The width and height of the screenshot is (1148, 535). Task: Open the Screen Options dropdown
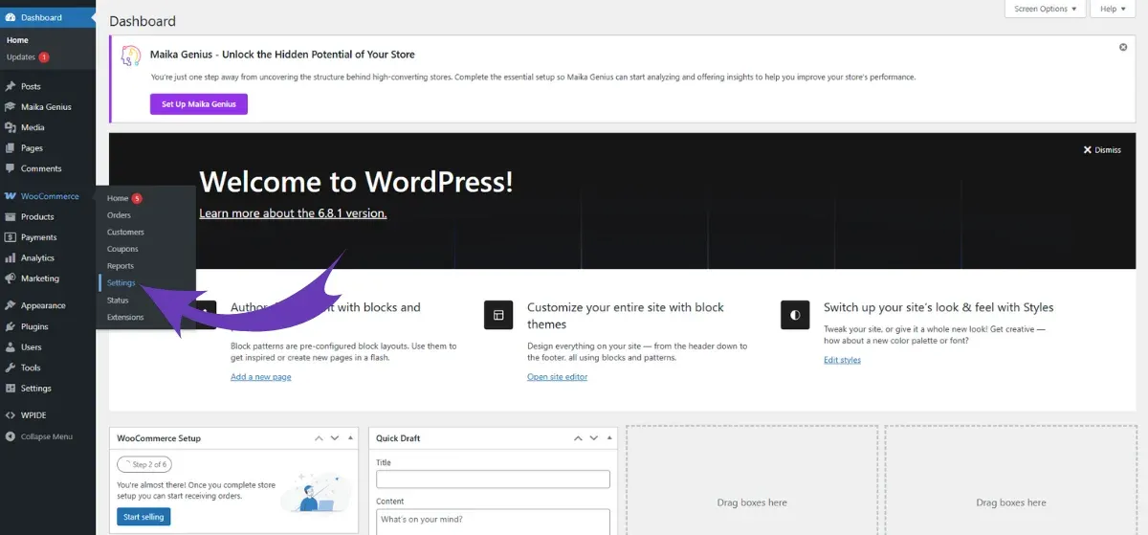tap(1045, 9)
